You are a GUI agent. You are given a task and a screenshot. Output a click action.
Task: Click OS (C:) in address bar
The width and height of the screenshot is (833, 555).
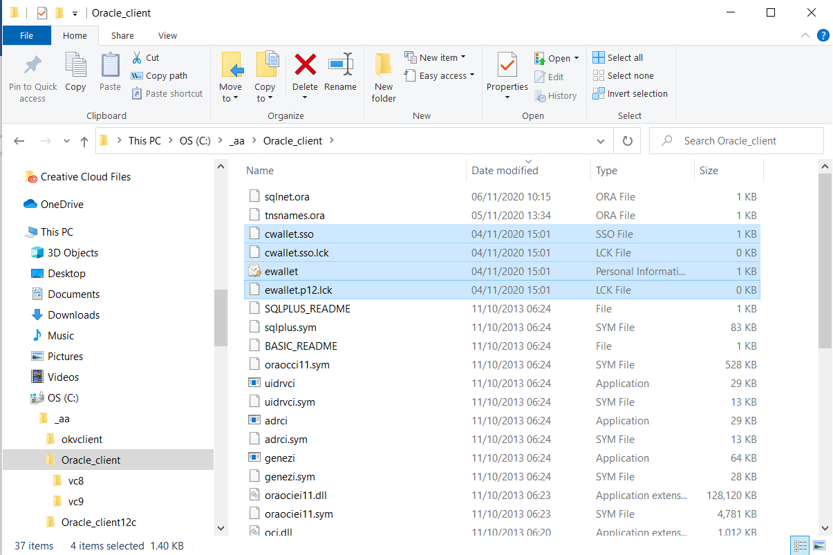point(195,141)
